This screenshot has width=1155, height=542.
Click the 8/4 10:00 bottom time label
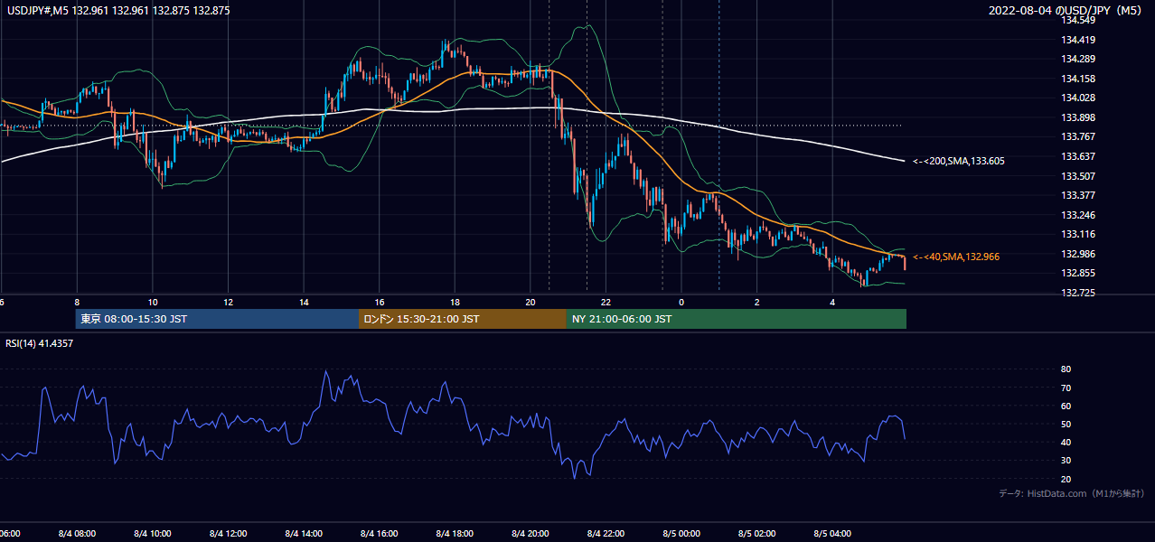(x=153, y=534)
